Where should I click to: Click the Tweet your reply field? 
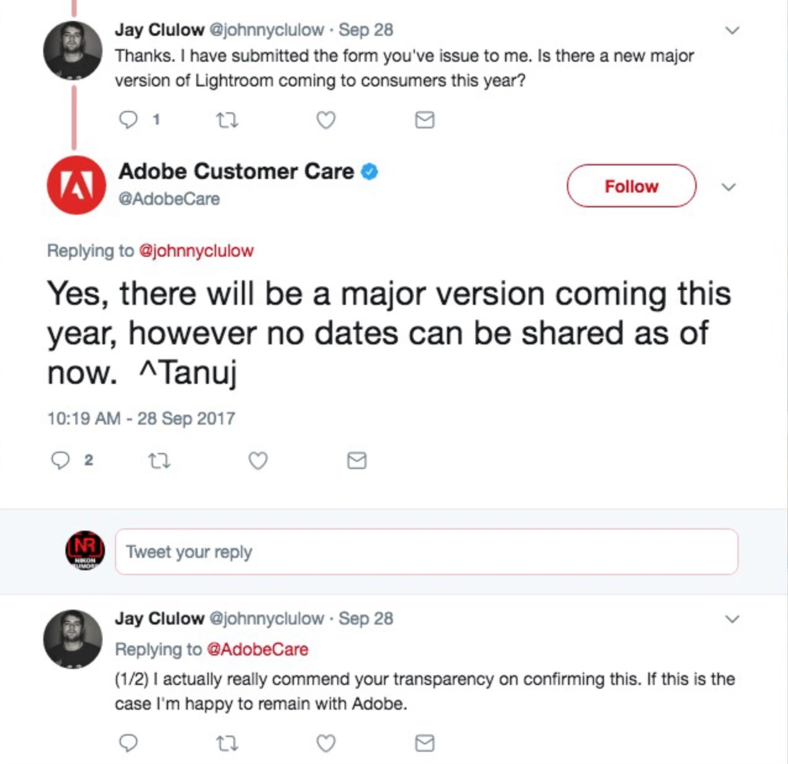click(x=426, y=552)
